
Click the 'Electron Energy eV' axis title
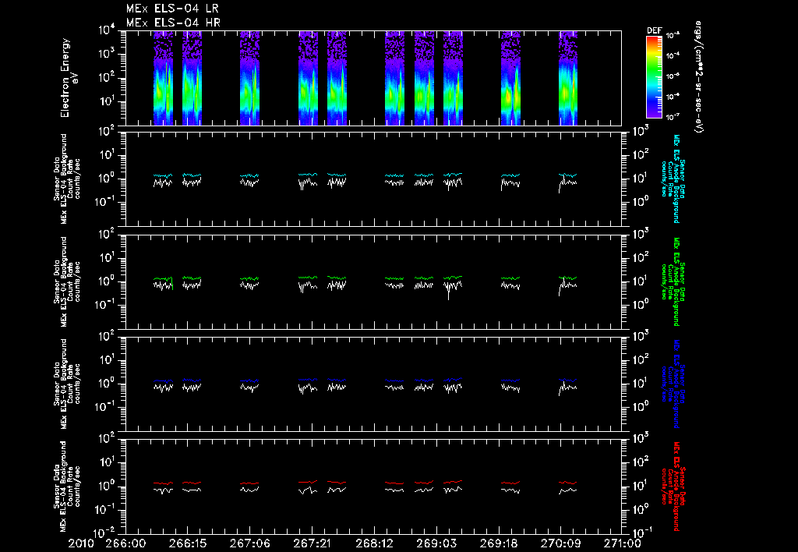69,77
